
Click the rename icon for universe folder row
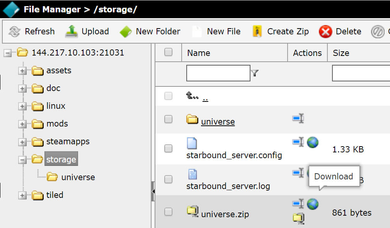tap(298, 118)
